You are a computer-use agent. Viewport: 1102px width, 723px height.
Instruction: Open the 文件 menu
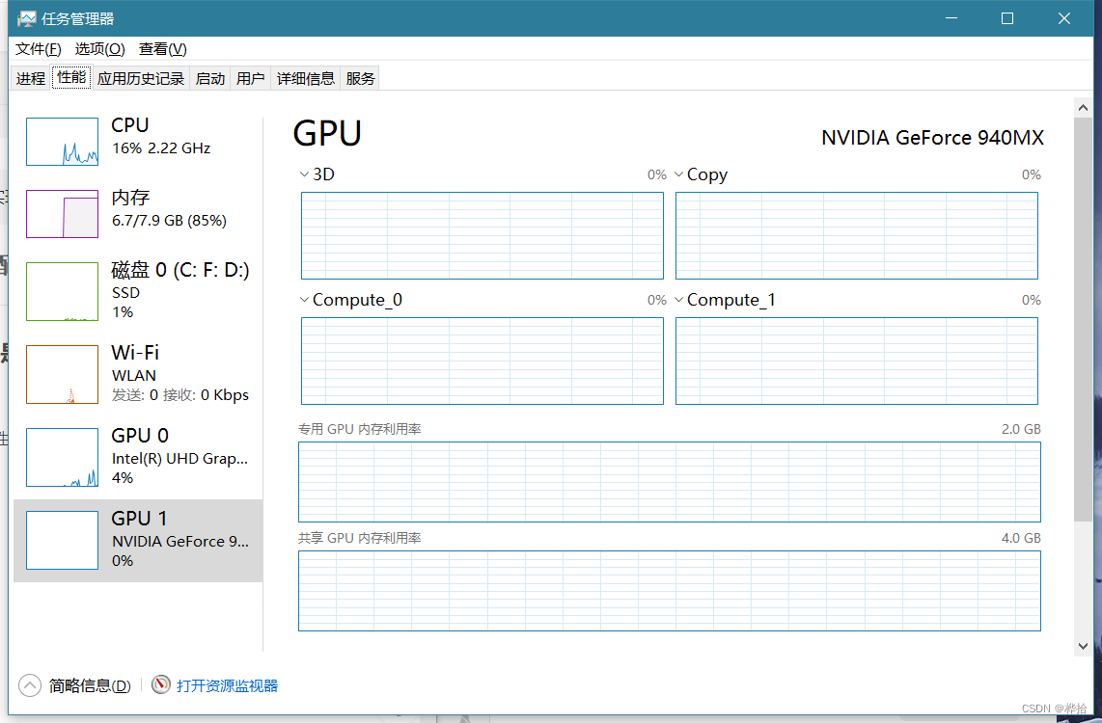[37, 48]
